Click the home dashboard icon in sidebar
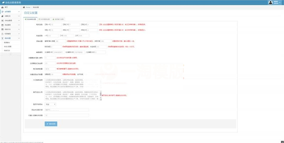The width and height of the screenshot is (284, 143). pyautogui.click(x=2, y=7)
